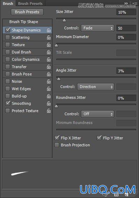Enable the Transfer checkbox
Viewport: 139px width, 198px height.
[x=8, y=67]
